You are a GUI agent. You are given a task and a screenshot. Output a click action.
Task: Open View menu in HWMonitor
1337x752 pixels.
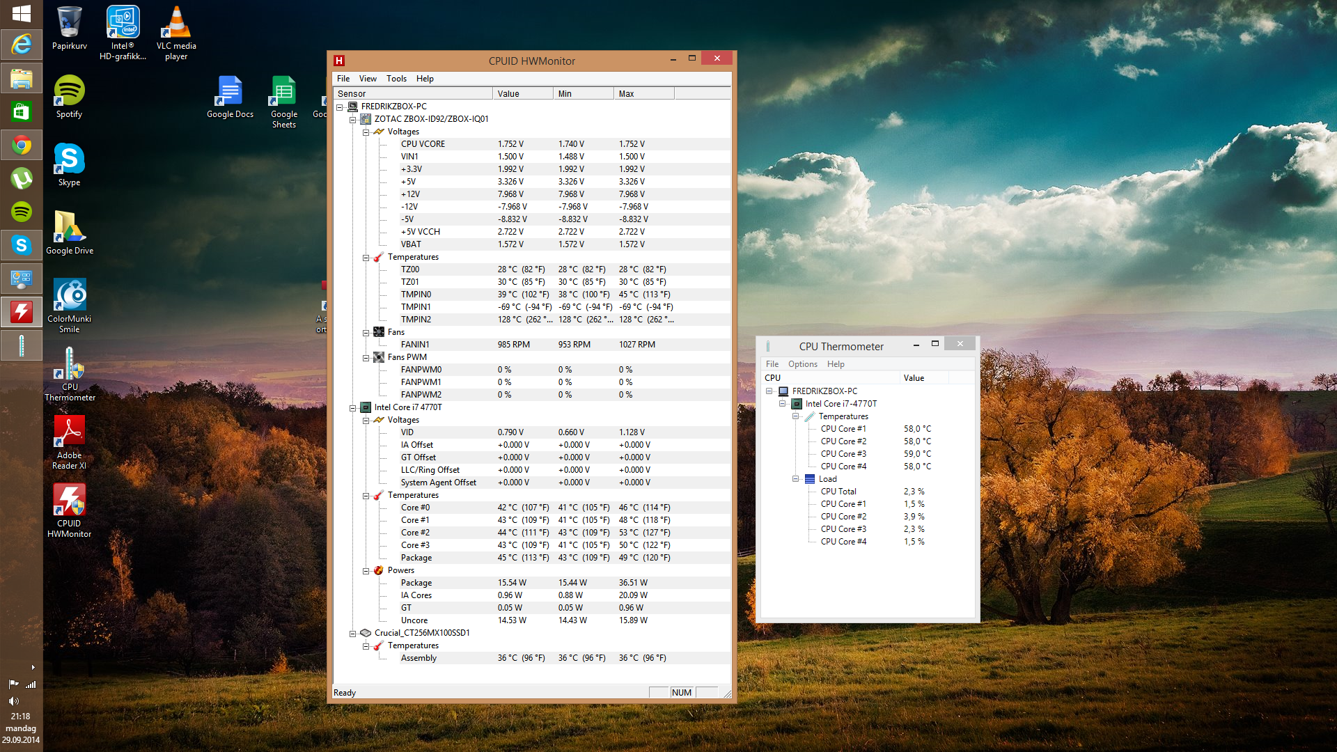tap(368, 79)
